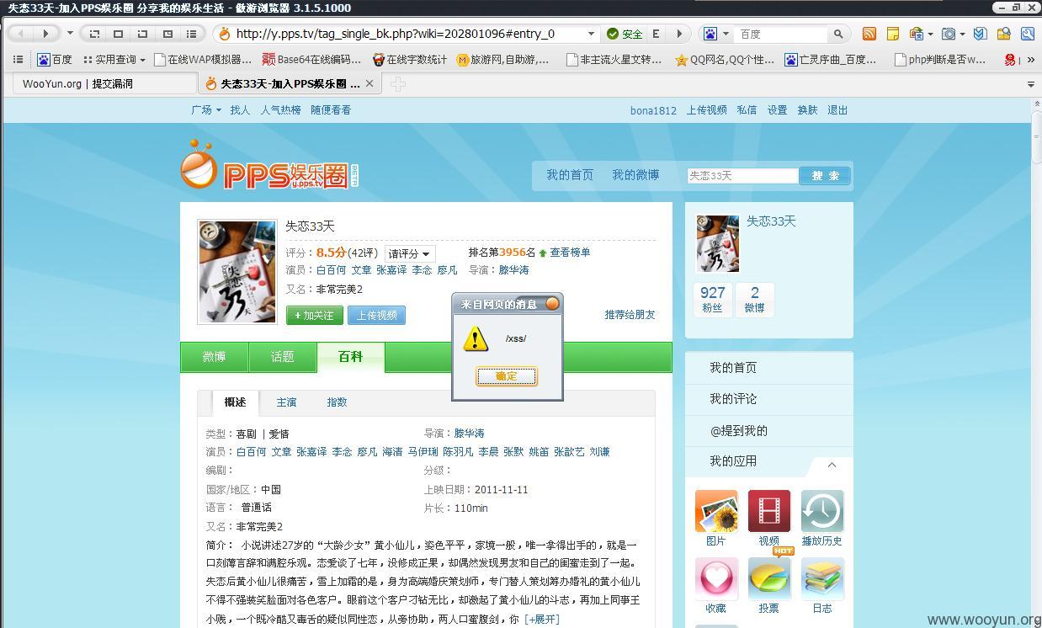The height and width of the screenshot is (628, 1042).
Task: Go back using browser back arrow
Action: [x=22, y=34]
